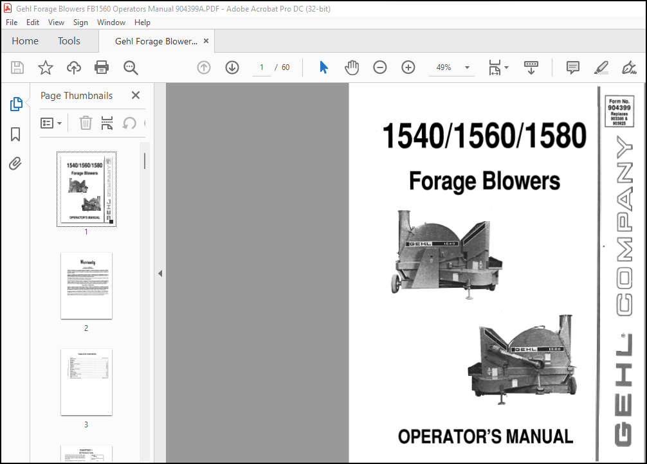Viewport: 647px width, 464px height.
Task: Open the File menu
Action: pos(12,22)
